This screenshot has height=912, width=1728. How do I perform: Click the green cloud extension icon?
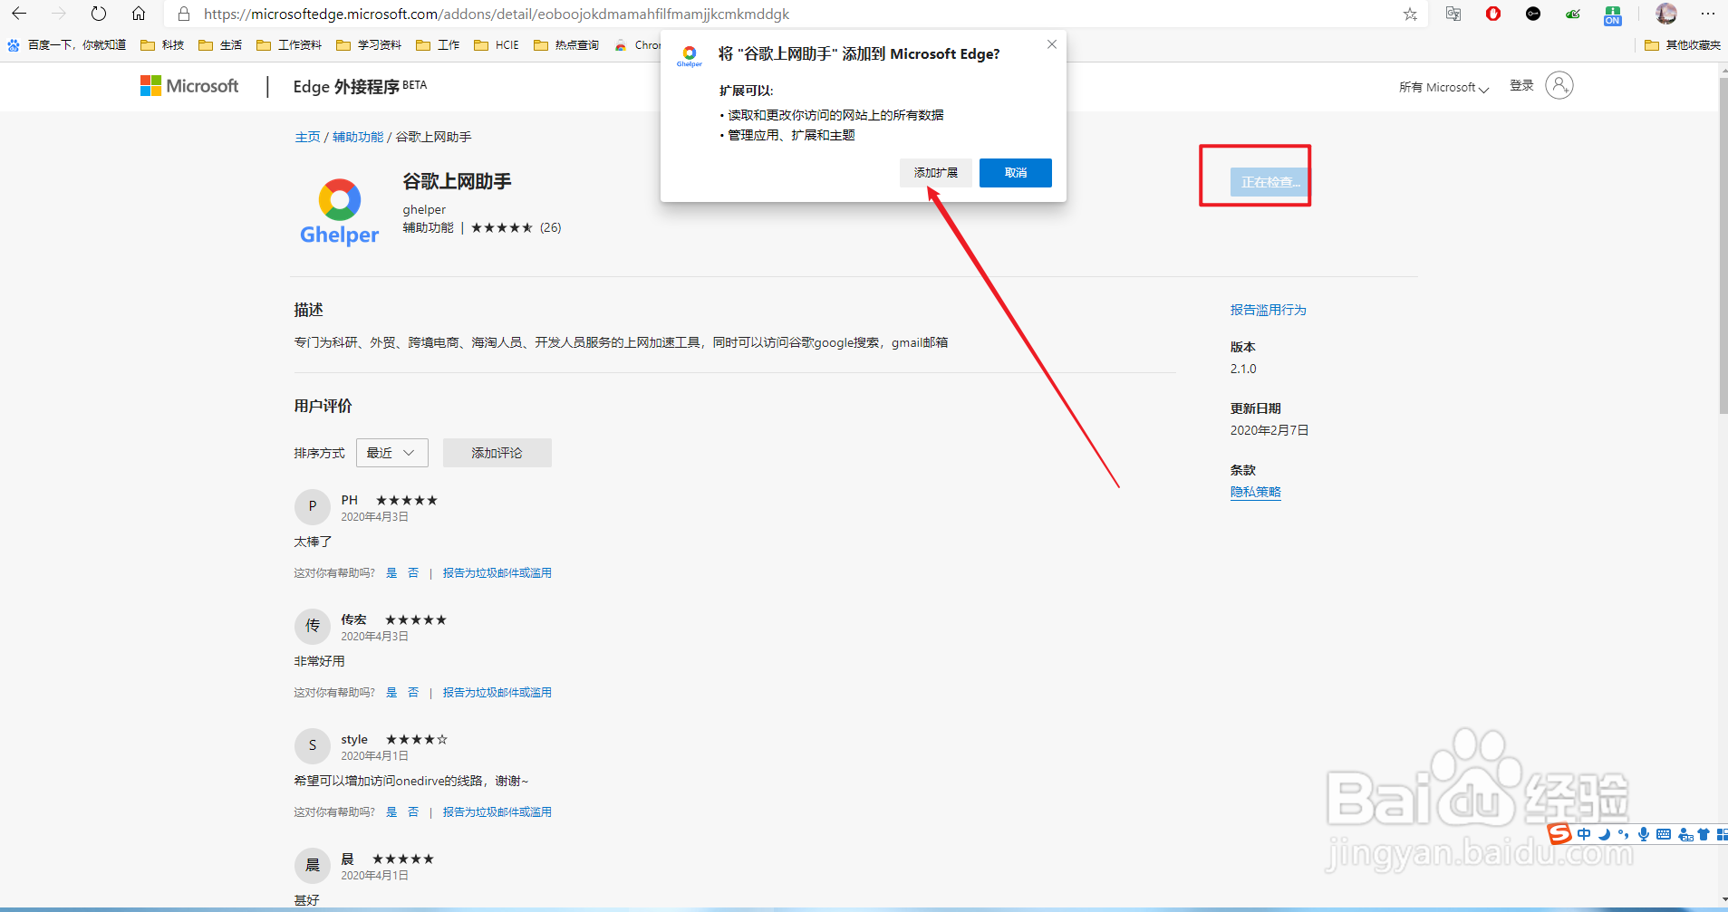[1573, 14]
